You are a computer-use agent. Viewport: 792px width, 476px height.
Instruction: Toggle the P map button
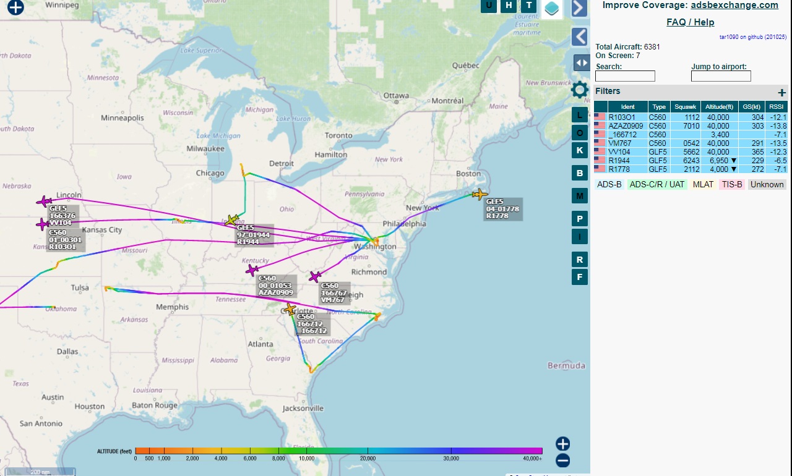pyautogui.click(x=580, y=219)
